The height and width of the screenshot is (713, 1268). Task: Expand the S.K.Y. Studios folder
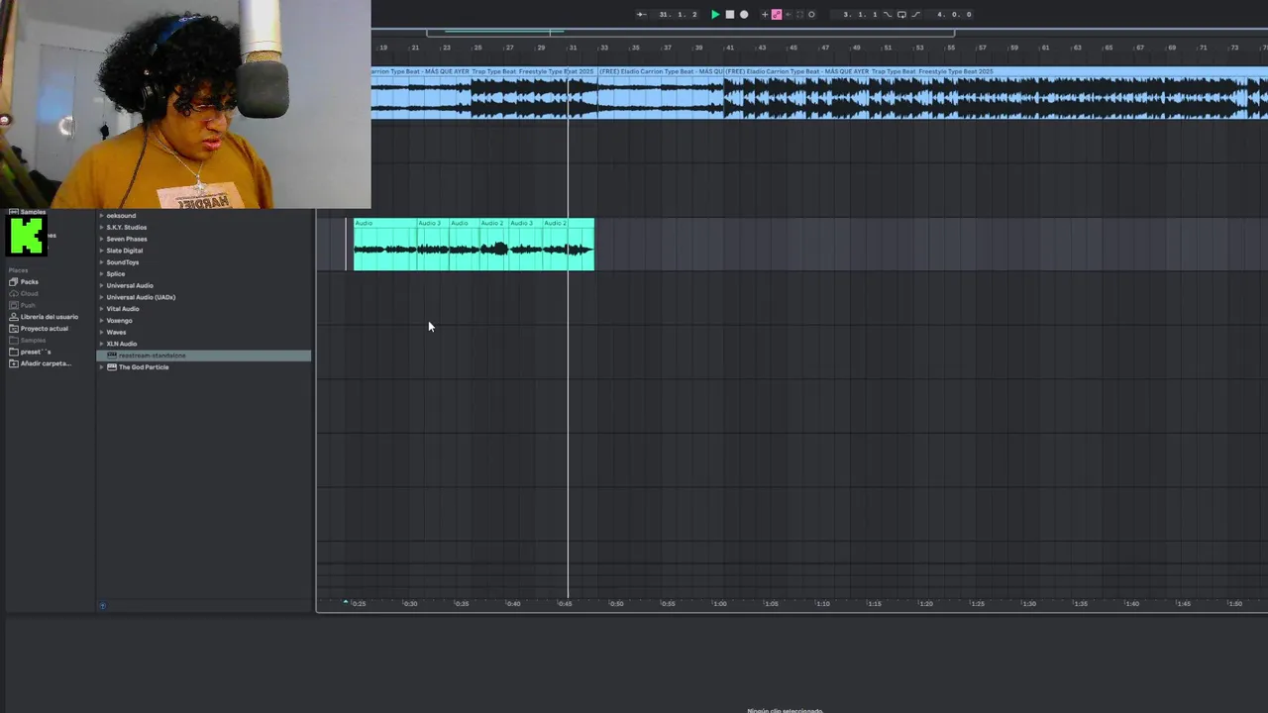(101, 228)
